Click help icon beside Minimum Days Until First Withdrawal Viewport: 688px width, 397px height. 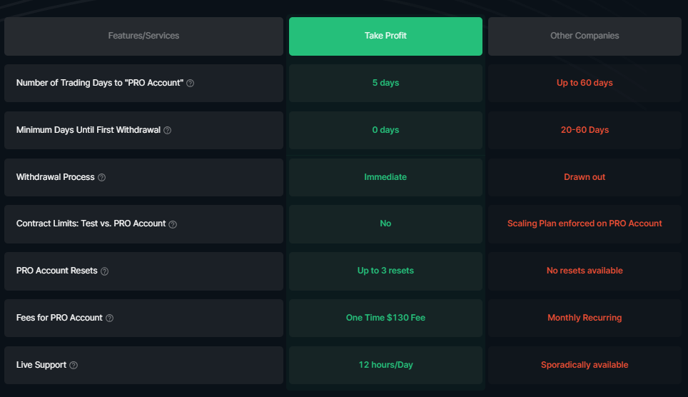[x=167, y=130]
